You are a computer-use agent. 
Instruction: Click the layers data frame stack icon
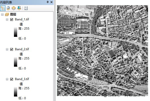pyautogui.click(x=7, y=15)
